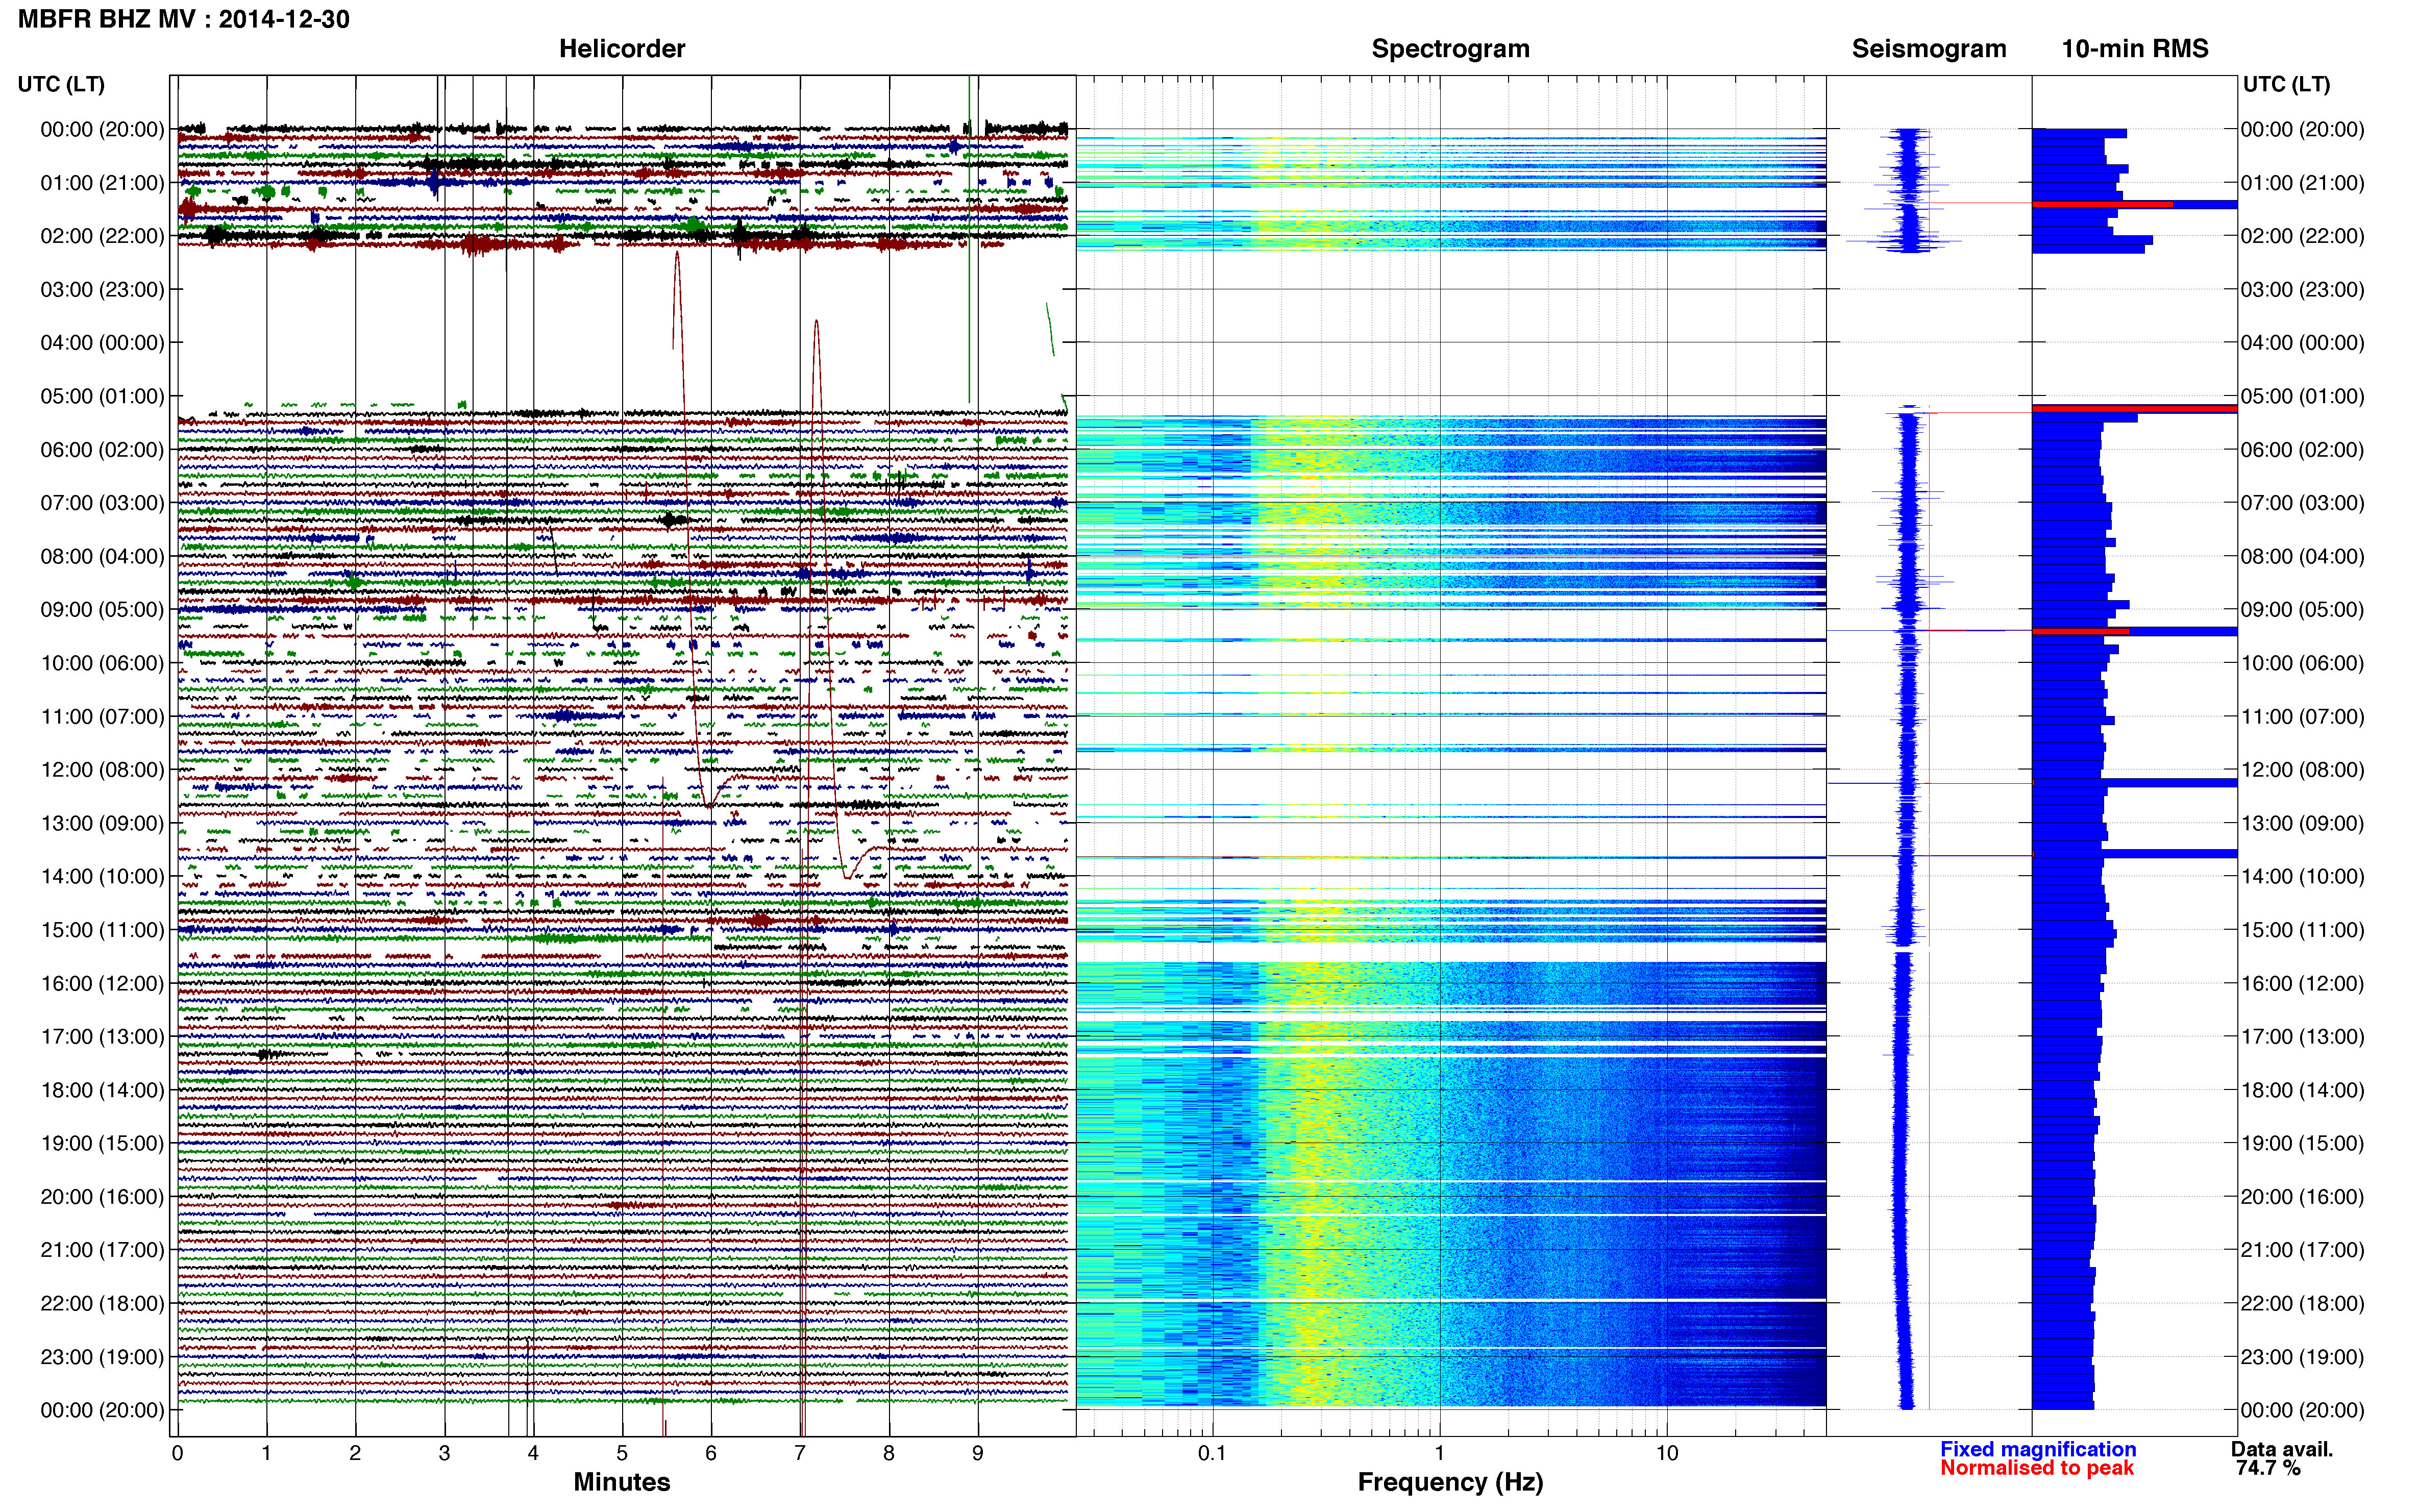The width and height of the screenshot is (2419, 1512).
Task: Select the 'Helicorder' panel heading
Action: click(x=621, y=49)
